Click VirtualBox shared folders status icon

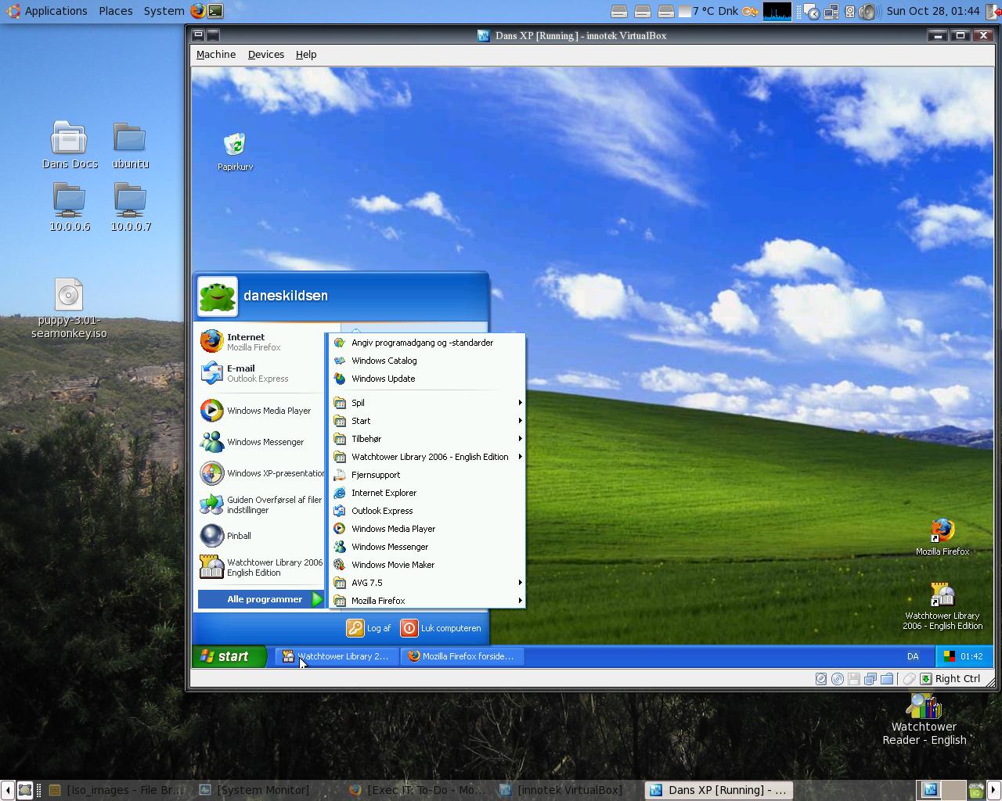[x=887, y=679]
